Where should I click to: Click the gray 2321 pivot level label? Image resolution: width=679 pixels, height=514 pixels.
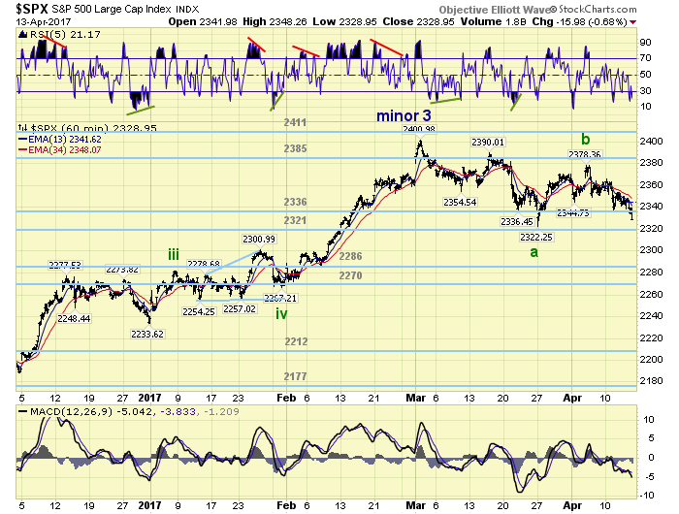coord(295,220)
